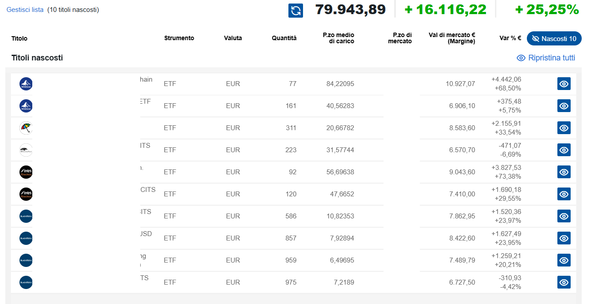Show the ETF with -6,69% variation

564,150
